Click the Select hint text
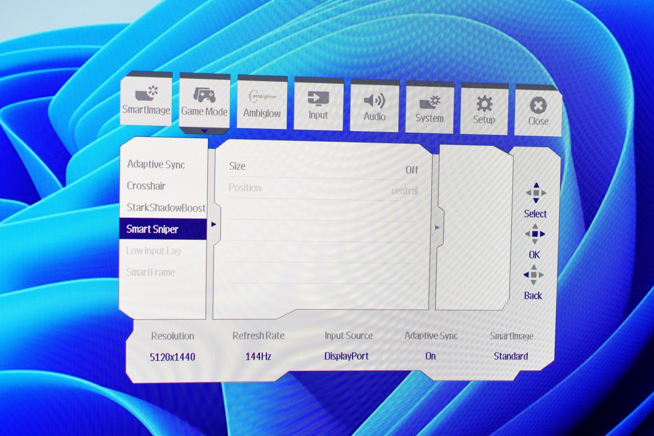This screenshot has width=654, height=436. tap(536, 214)
